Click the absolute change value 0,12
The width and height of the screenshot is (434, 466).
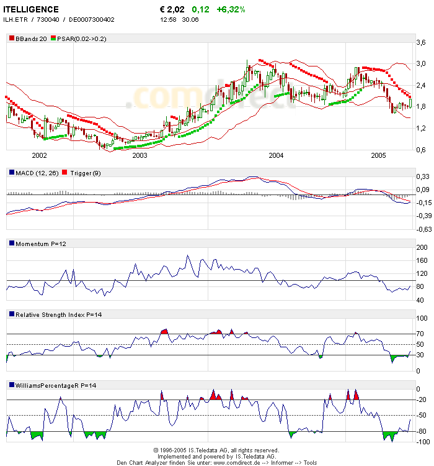[x=200, y=9]
